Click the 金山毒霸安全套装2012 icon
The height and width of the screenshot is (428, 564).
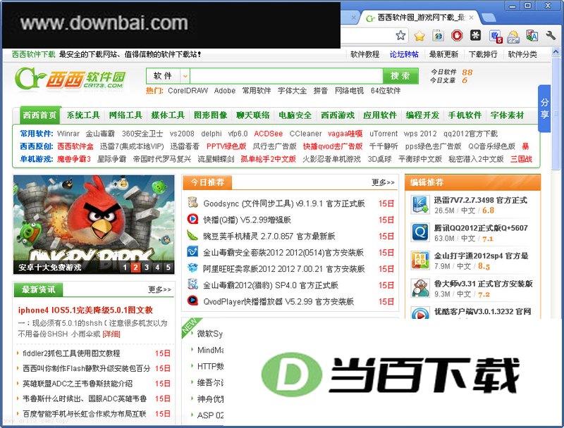tap(192, 251)
